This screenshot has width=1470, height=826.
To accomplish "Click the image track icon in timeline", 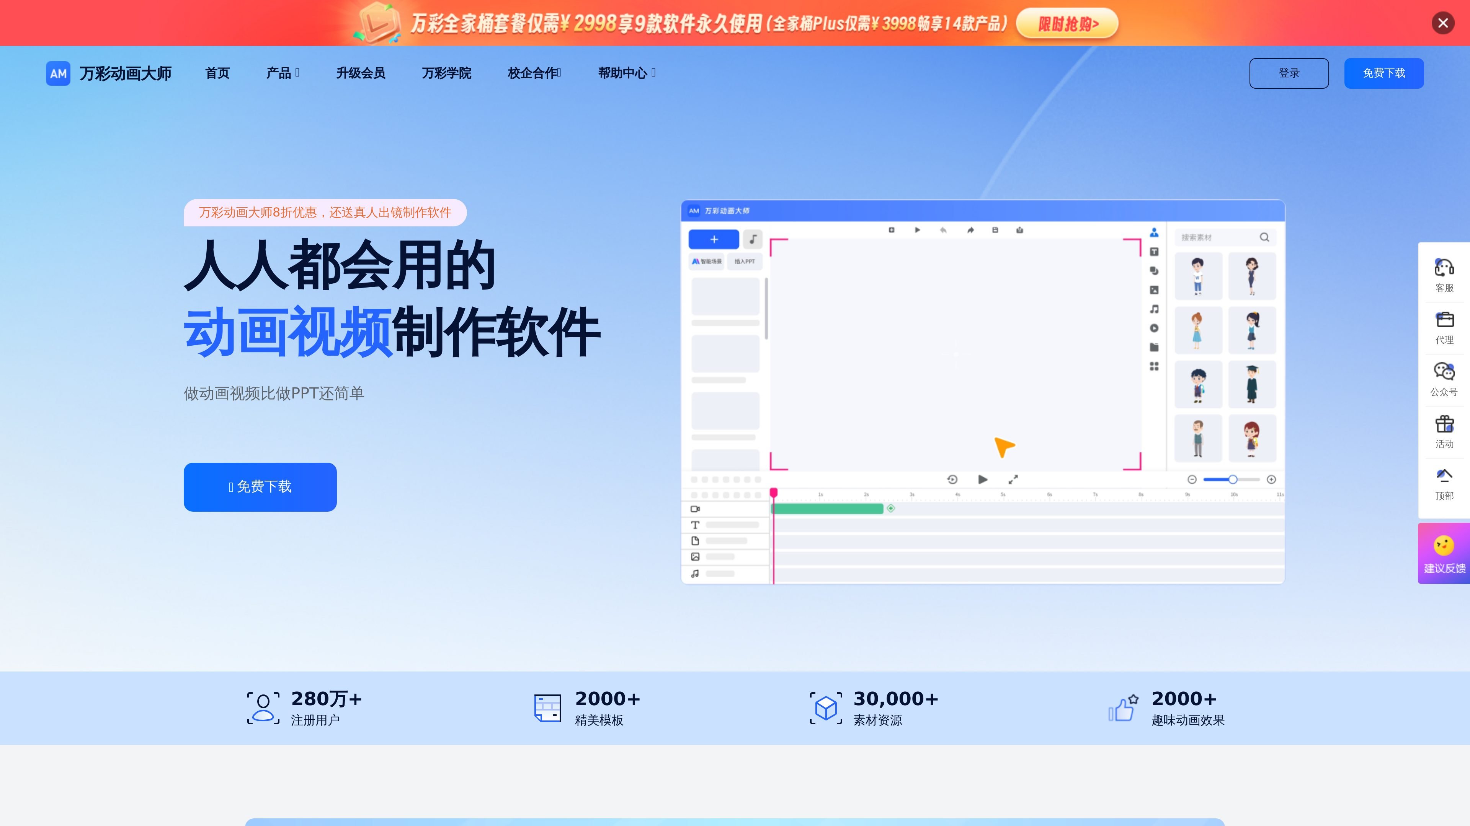I will tap(695, 557).
